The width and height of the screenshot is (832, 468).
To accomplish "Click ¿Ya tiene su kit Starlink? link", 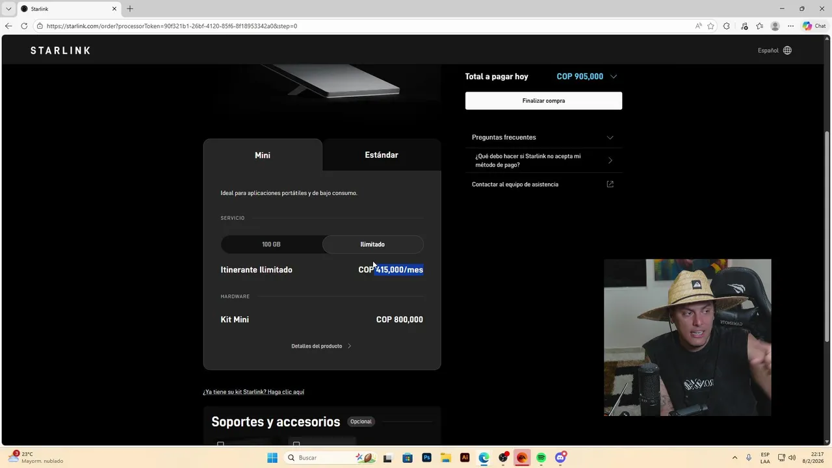I will pos(253,392).
